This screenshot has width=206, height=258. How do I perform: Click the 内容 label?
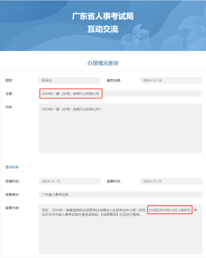click(10, 107)
